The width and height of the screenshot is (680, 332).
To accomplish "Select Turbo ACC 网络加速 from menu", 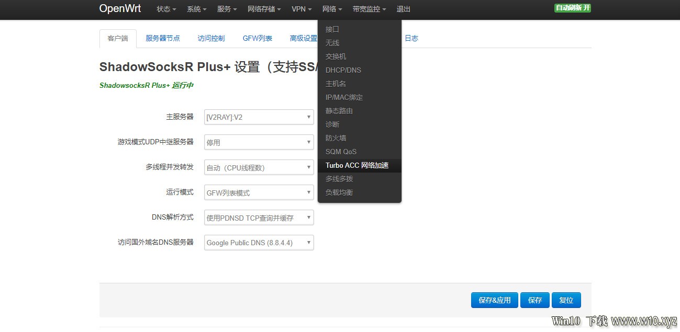I will coord(357,165).
